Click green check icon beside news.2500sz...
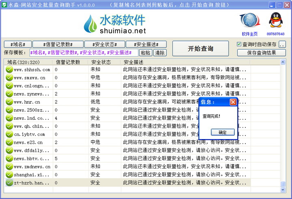The height and width of the screenshot is (199, 292). 9,110
